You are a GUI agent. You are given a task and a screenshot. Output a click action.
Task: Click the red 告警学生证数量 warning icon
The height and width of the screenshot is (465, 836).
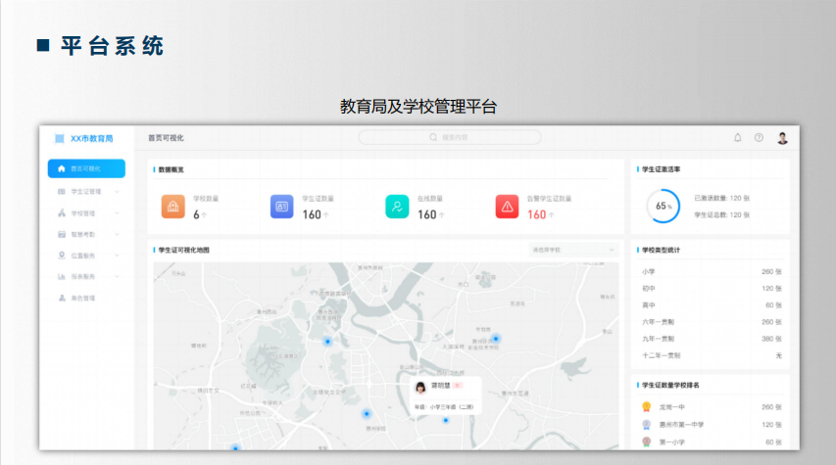tap(507, 206)
